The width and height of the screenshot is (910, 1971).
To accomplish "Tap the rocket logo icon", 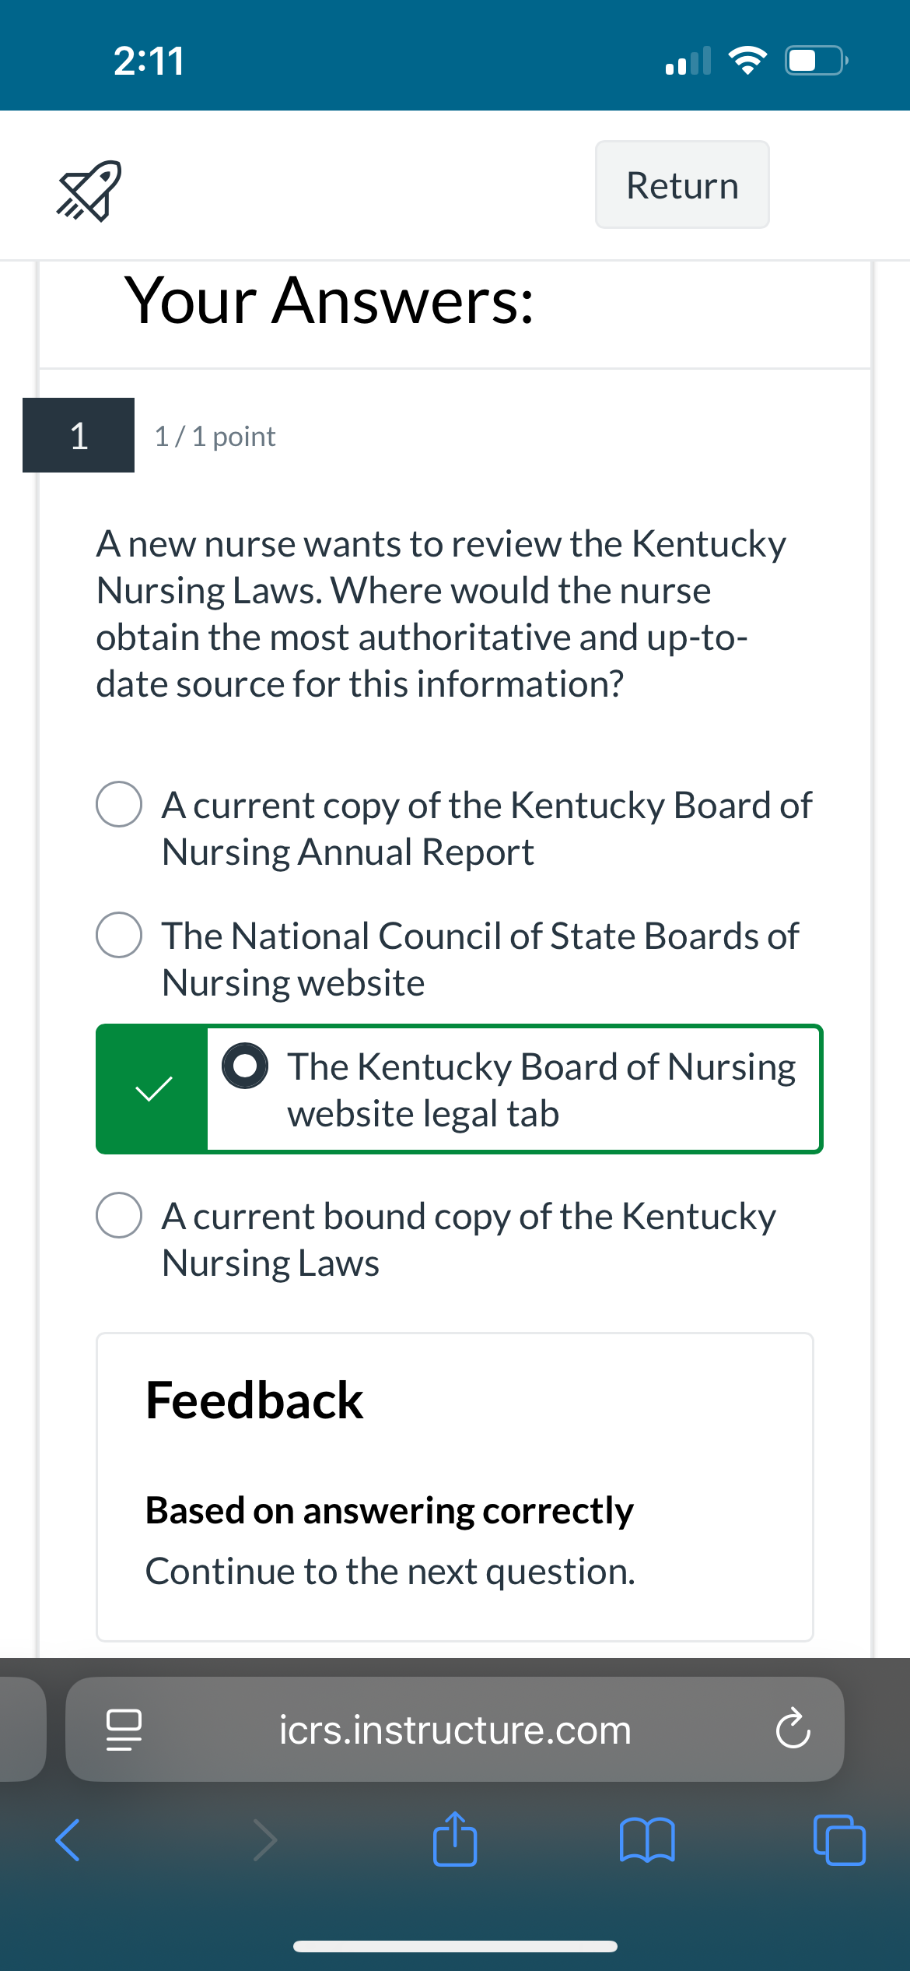I will point(89,191).
